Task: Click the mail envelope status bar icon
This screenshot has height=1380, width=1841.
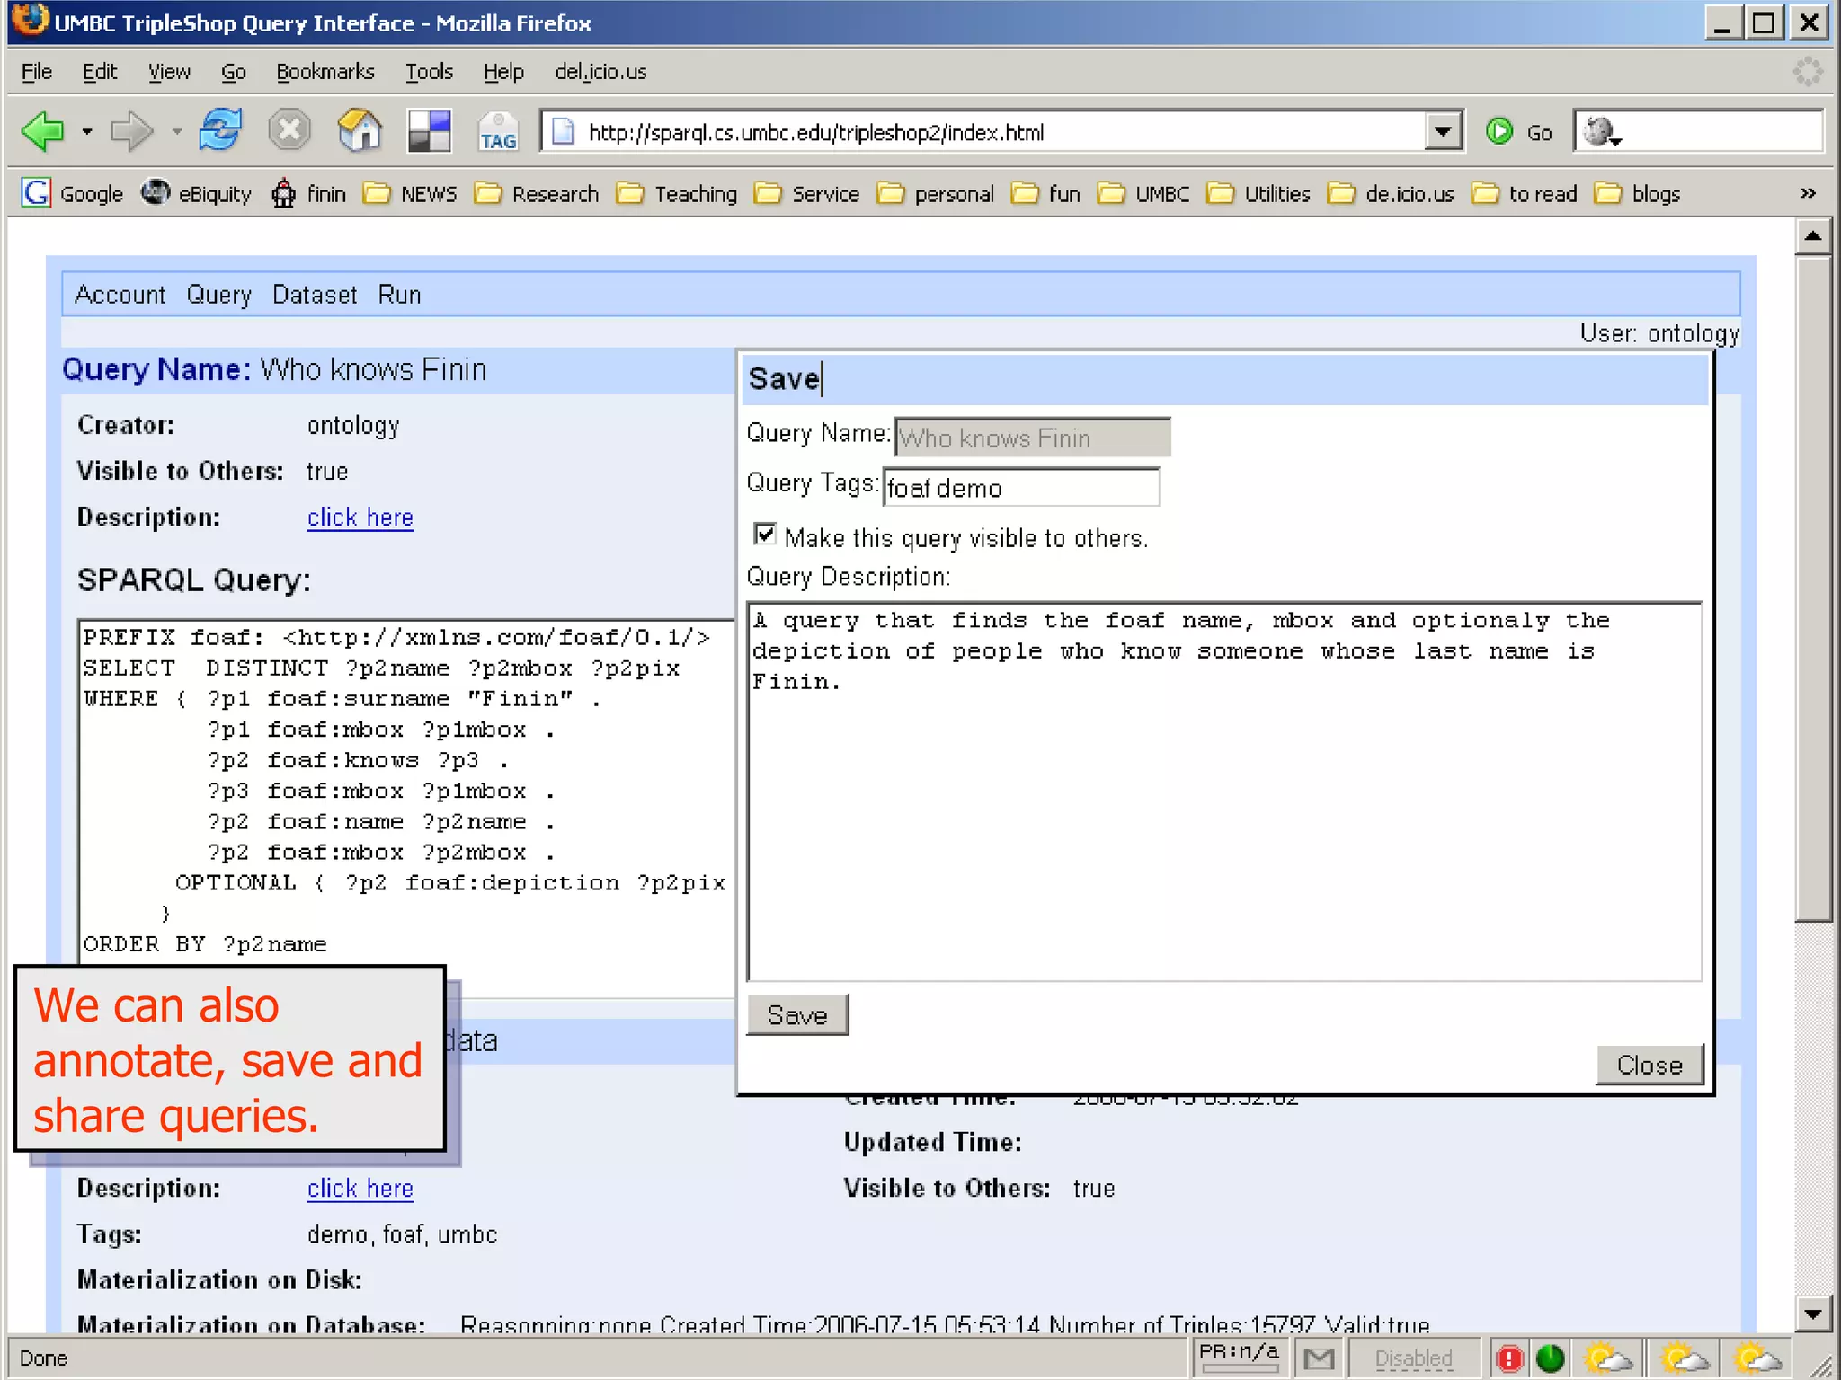Action: [1319, 1358]
